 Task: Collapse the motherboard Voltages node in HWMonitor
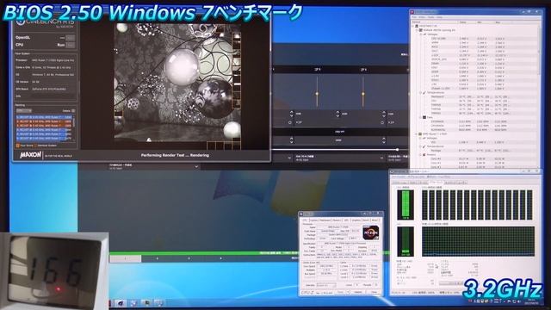[421, 34]
